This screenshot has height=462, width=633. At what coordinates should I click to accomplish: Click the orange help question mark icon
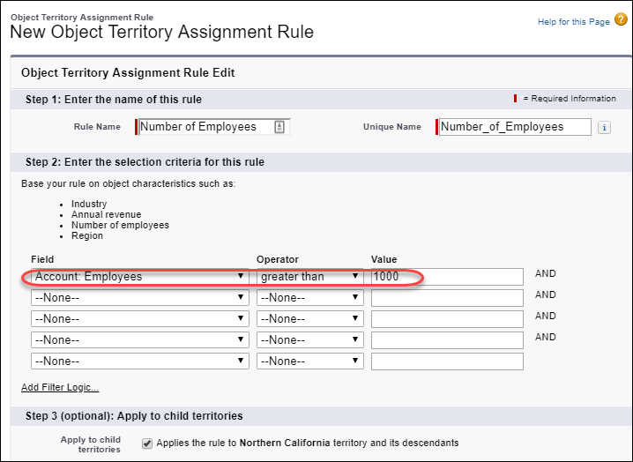[x=621, y=19]
